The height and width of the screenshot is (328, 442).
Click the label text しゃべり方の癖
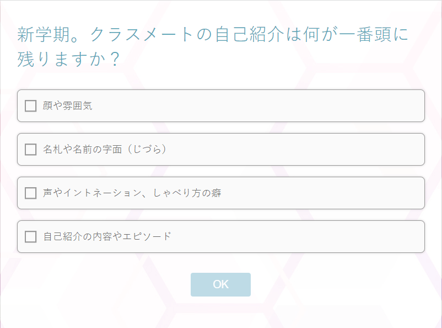(187, 193)
